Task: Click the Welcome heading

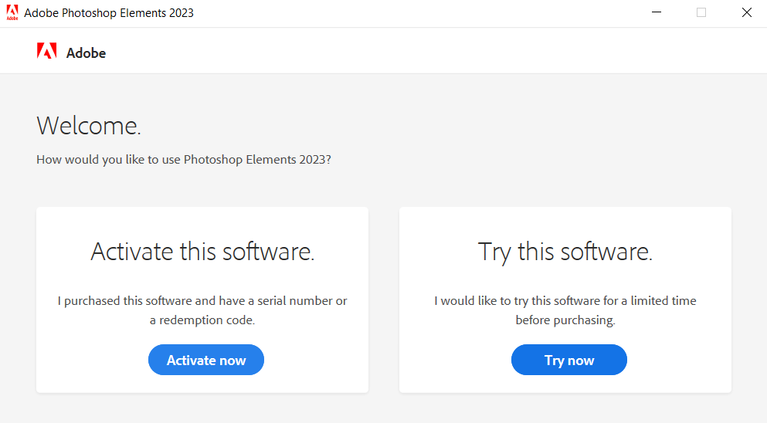Action: click(89, 125)
